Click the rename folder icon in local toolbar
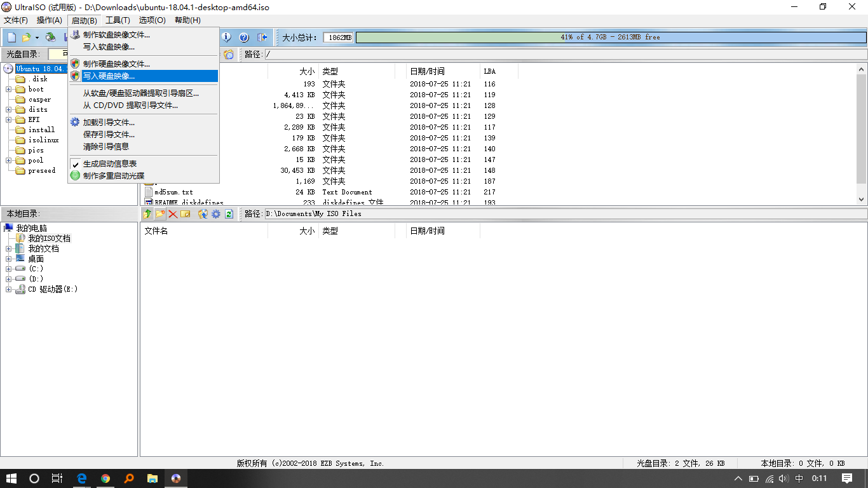The height and width of the screenshot is (488, 868). coord(186,214)
